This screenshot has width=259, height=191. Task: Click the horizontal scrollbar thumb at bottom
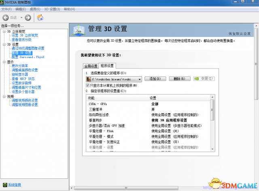126,188
